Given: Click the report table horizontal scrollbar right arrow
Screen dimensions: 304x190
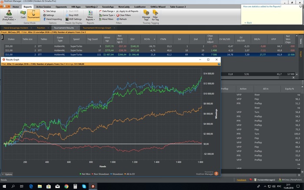Looking at the screenshot, I should pyautogui.click(x=294, y=78).
